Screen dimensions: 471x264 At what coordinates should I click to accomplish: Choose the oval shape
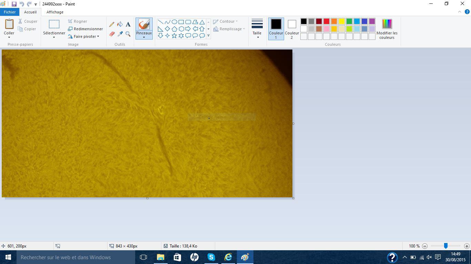(x=174, y=22)
